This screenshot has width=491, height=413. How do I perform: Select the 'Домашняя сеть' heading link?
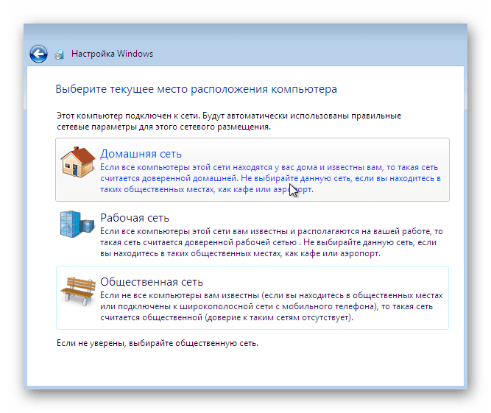pyautogui.click(x=141, y=154)
